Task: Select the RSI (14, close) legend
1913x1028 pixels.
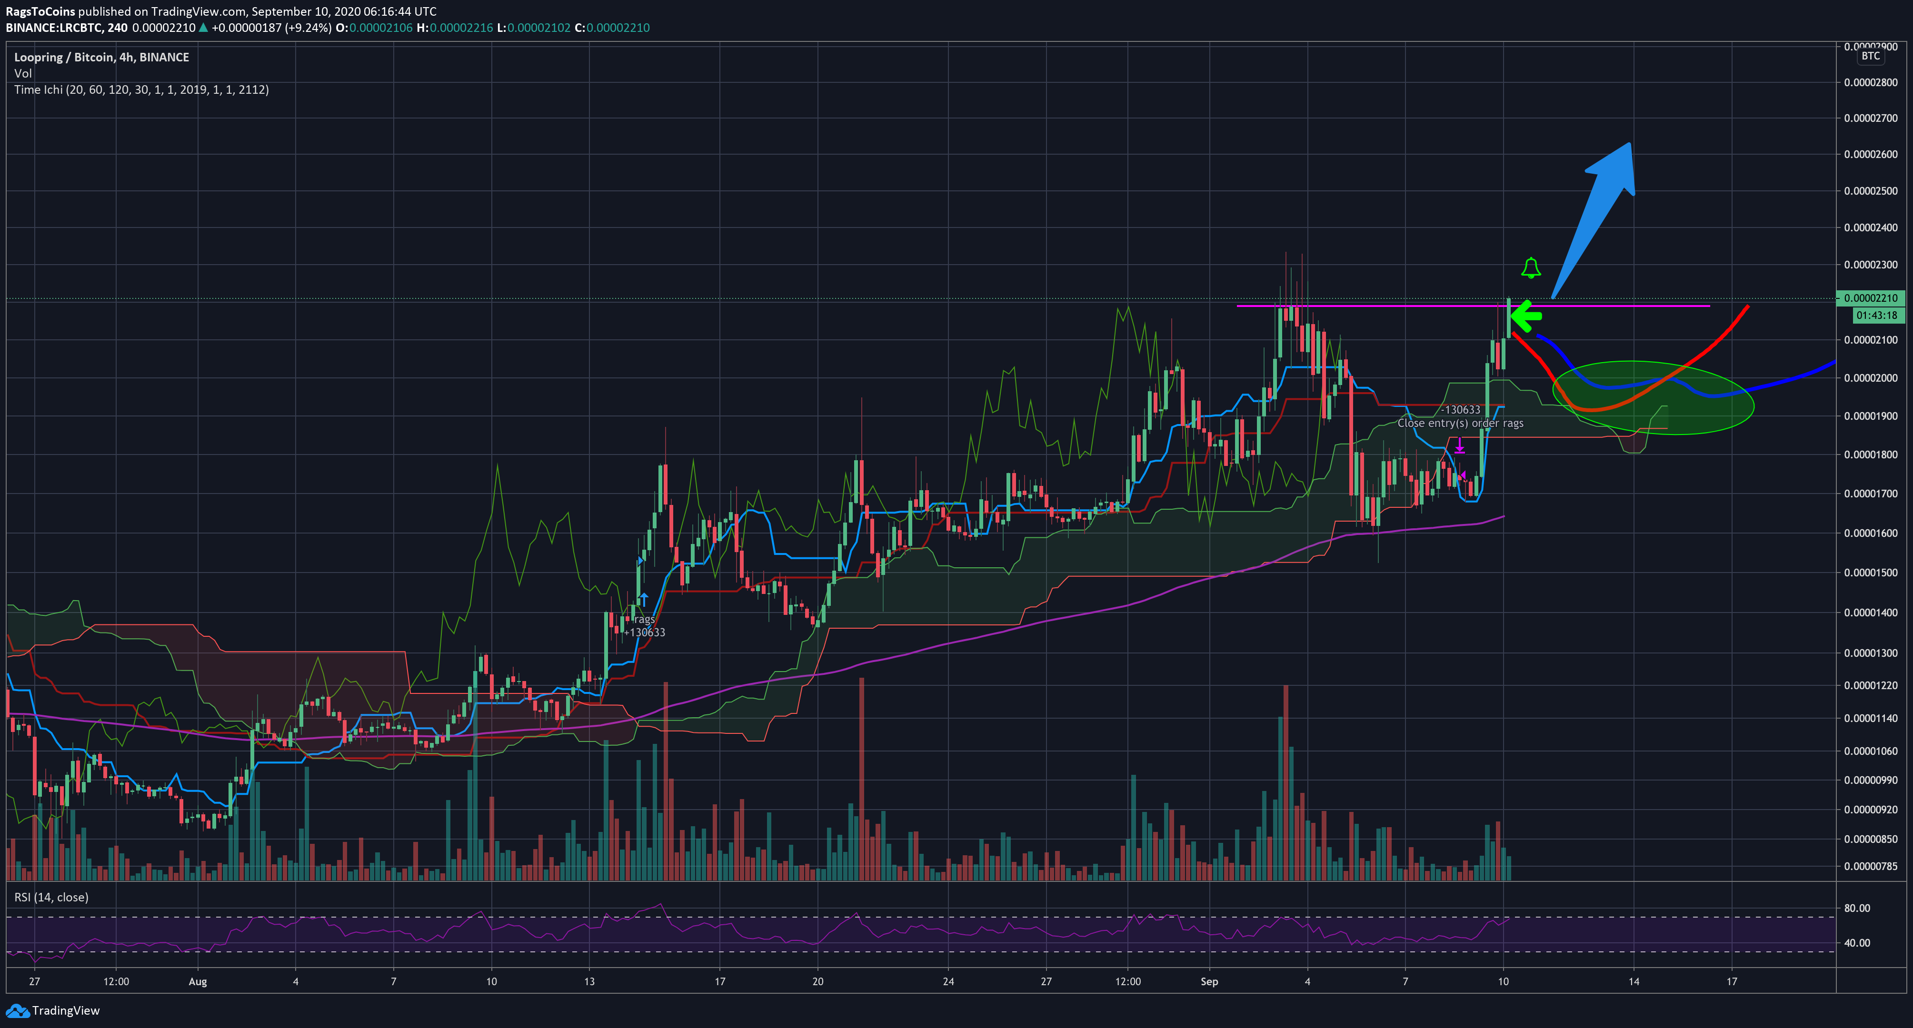Action: point(51,898)
